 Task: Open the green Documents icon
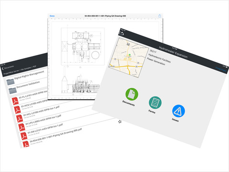[x=132, y=94]
